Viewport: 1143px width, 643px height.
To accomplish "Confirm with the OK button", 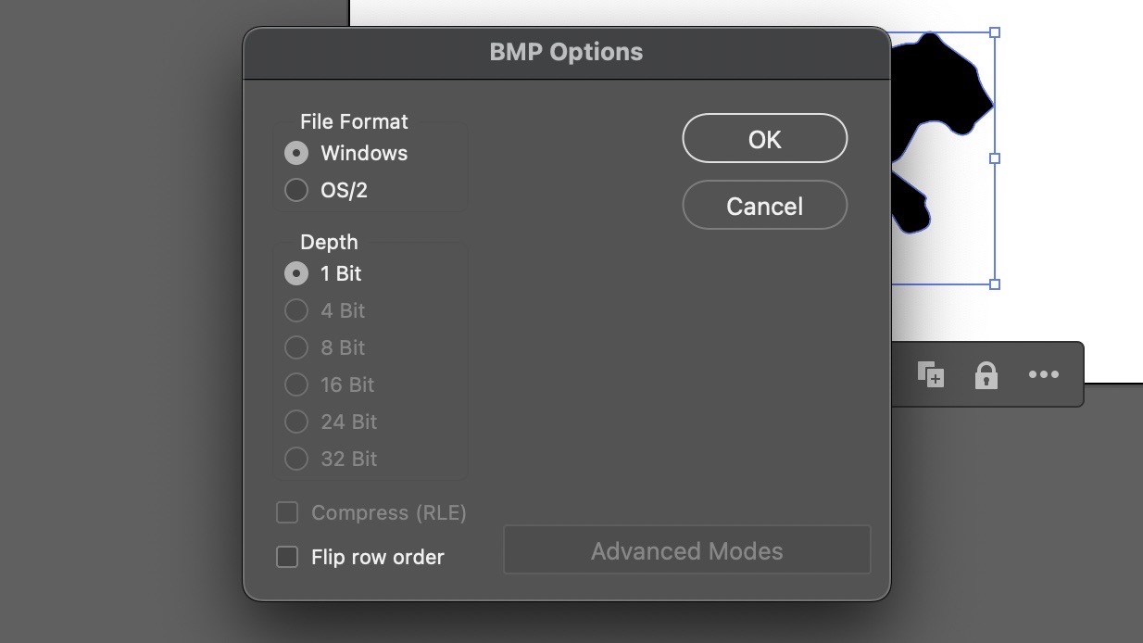I will [x=765, y=139].
